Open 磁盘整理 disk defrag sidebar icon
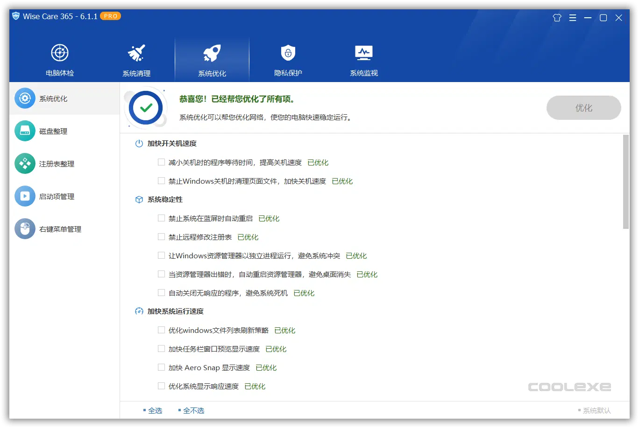The width and height of the screenshot is (639, 428). 25,131
